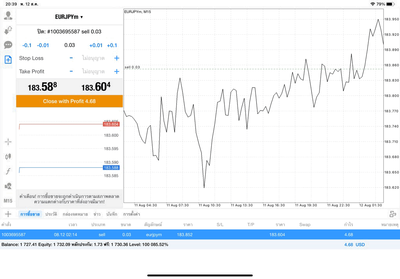Open the candlestick chart type icon
This screenshot has height=279, width=400.
(8, 156)
